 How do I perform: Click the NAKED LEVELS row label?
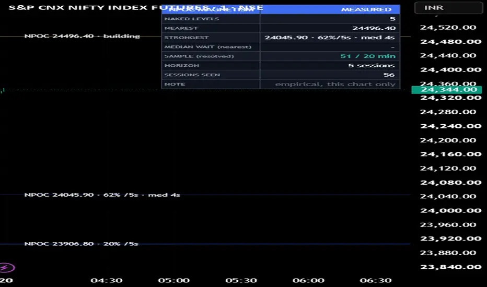pos(192,19)
